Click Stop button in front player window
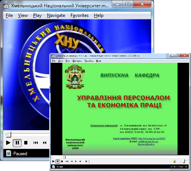The width and height of the screenshot is (191, 171). coord(62,161)
